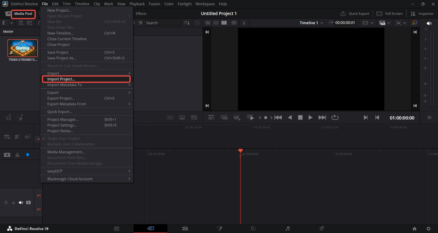Switch to the Deliver page rocket icon

tap(322, 229)
